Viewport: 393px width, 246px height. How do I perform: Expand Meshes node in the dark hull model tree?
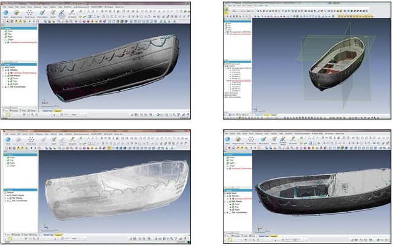5,69
